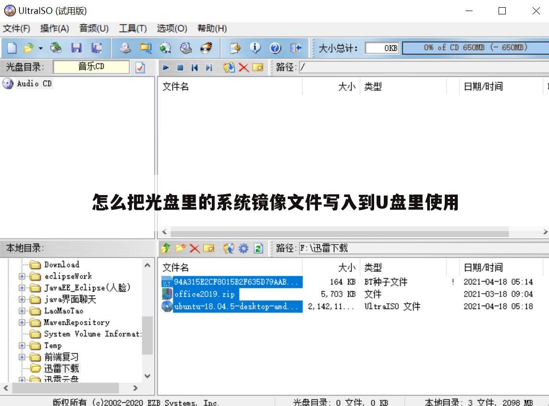
Task: Click the blue gear settings icon
Action: pos(244,248)
